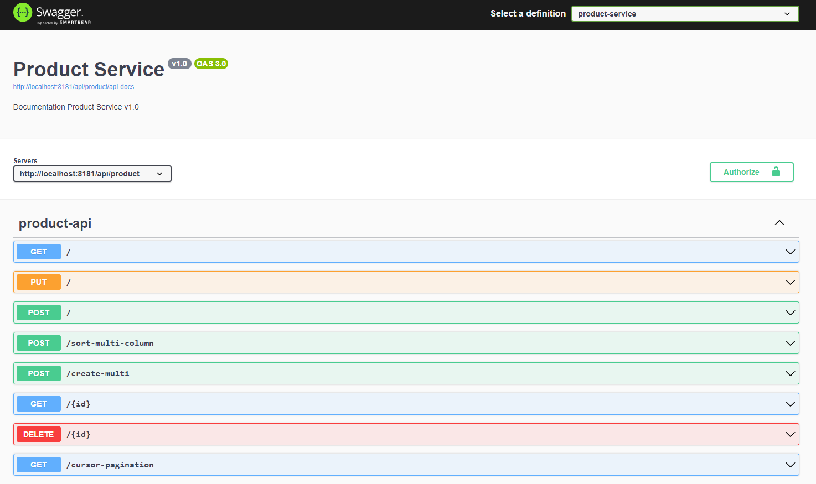Click the product-api section title
Viewport: 816px width, 484px height.
tap(55, 223)
